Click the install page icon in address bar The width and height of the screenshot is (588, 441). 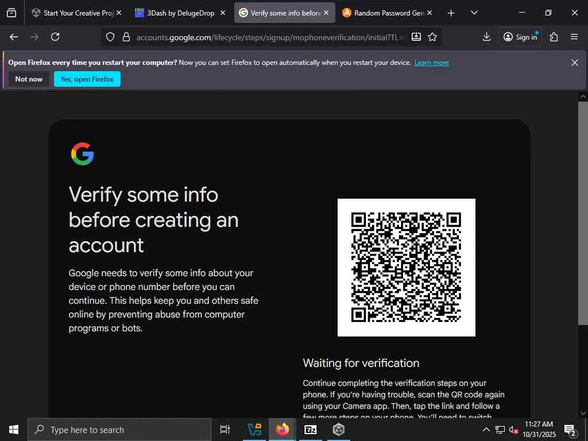[x=416, y=37]
